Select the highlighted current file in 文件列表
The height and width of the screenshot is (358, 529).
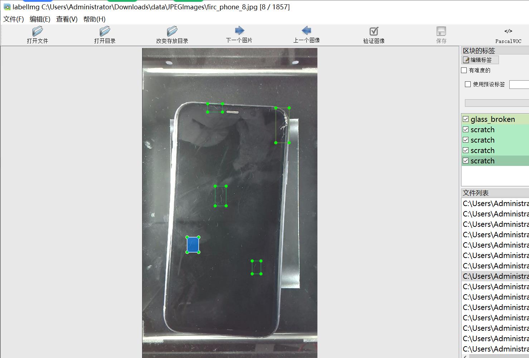click(495, 276)
